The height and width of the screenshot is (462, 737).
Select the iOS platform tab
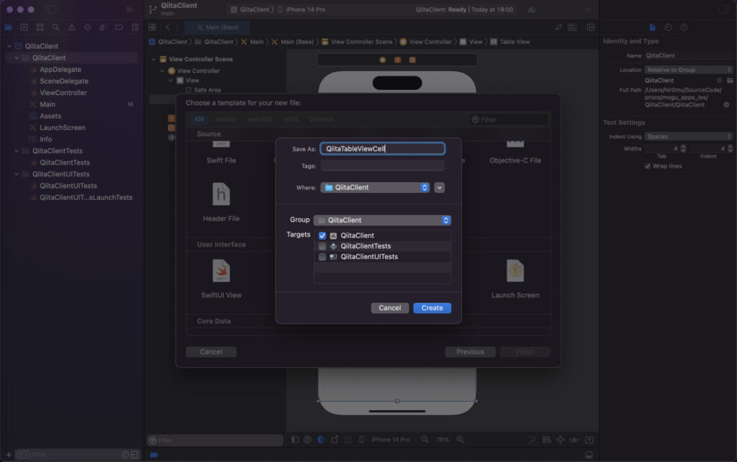pyautogui.click(x=199, y=119)
